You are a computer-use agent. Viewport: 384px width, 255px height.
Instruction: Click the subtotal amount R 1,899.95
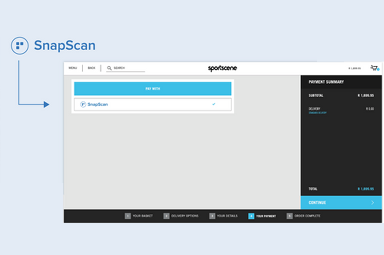pos(366,95)
